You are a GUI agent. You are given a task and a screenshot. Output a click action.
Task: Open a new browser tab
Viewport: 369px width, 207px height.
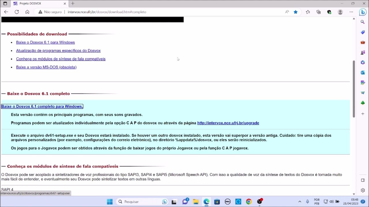73,3
